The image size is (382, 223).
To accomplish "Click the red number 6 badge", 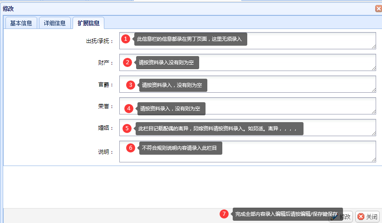I will point(131,148).
